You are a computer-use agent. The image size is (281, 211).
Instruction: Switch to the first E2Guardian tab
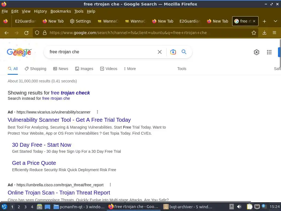click(26, 21)
